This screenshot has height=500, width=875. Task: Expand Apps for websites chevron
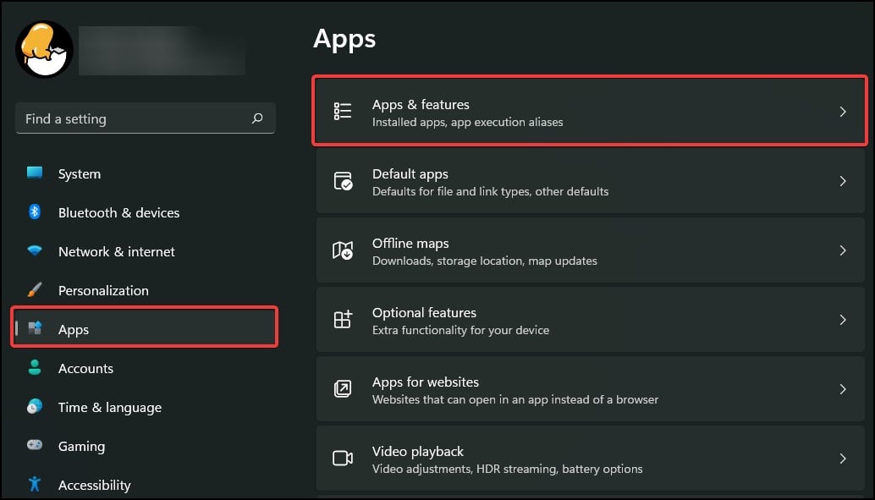click(x=843, y=389)
